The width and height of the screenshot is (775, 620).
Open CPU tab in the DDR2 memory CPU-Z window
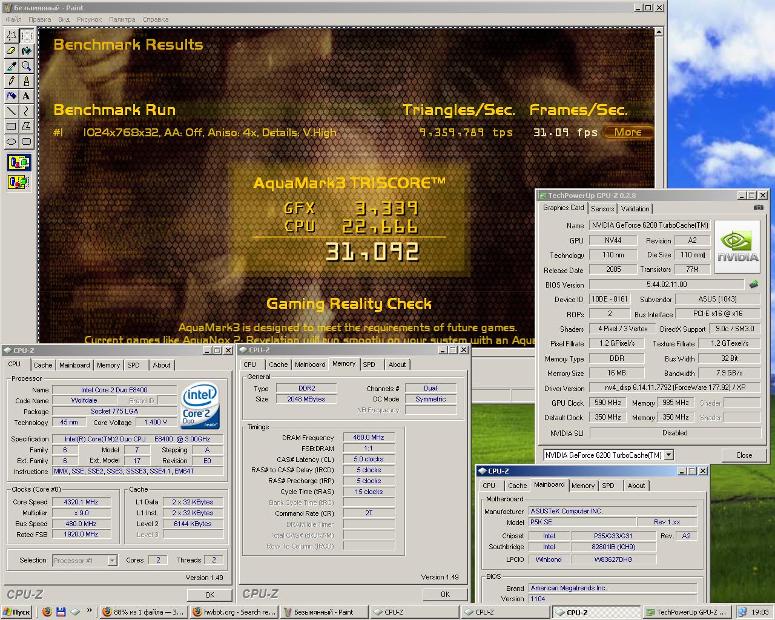pyautogui.click(x=250, y=364)
